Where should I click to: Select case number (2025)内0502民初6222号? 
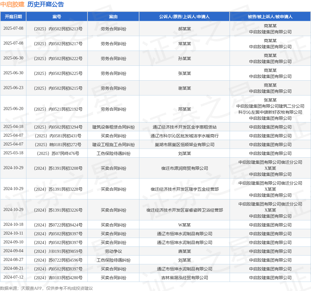click(x=58, y=59)
